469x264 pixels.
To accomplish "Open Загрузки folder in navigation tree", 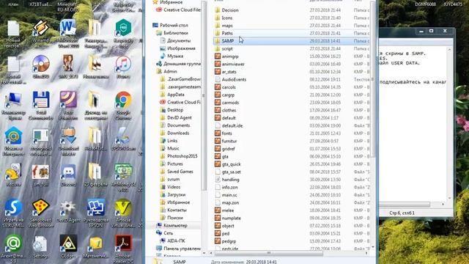I will 176,194.
